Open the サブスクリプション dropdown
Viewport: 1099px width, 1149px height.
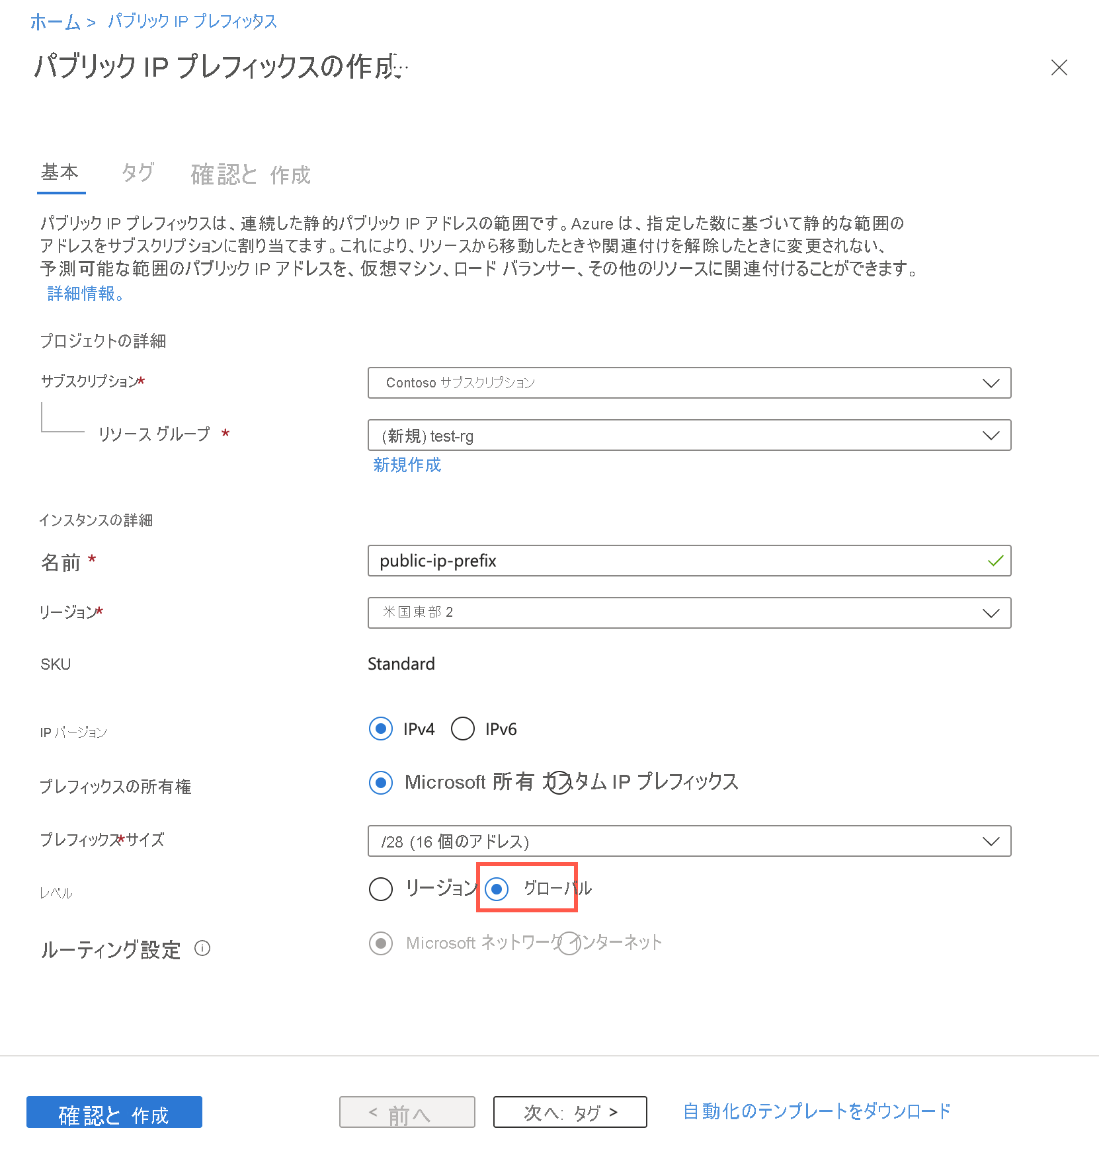tap(689, 383)
